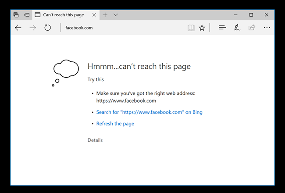
Task: Open Settings and more ellipsis menu
Action: pos(267,28)
